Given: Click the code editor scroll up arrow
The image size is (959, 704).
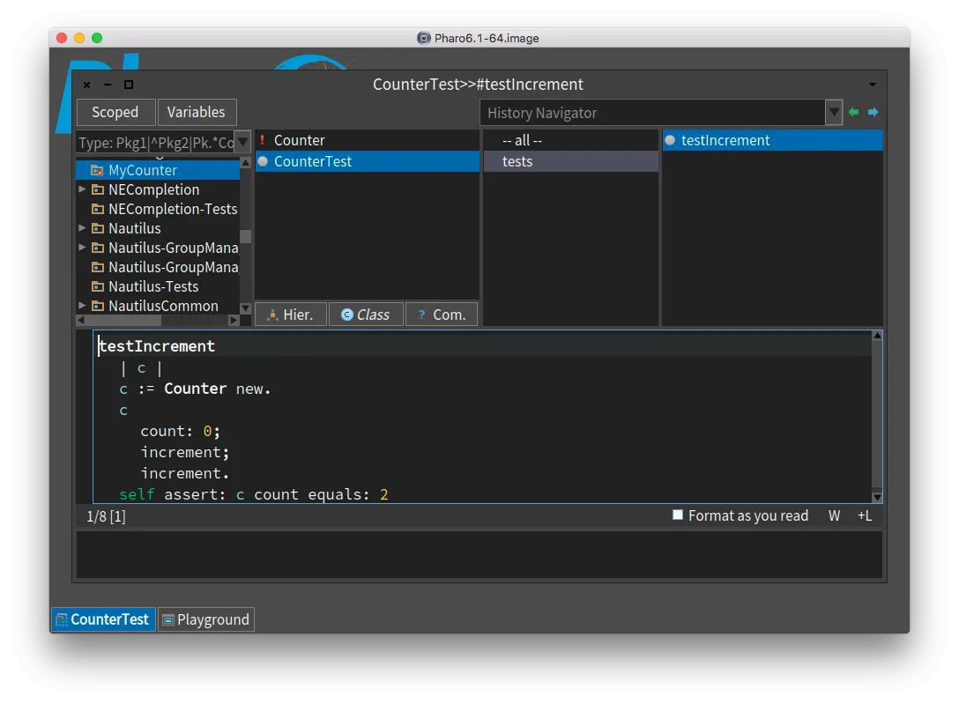Looking at the screenshot, I should (x=877, y=336).
